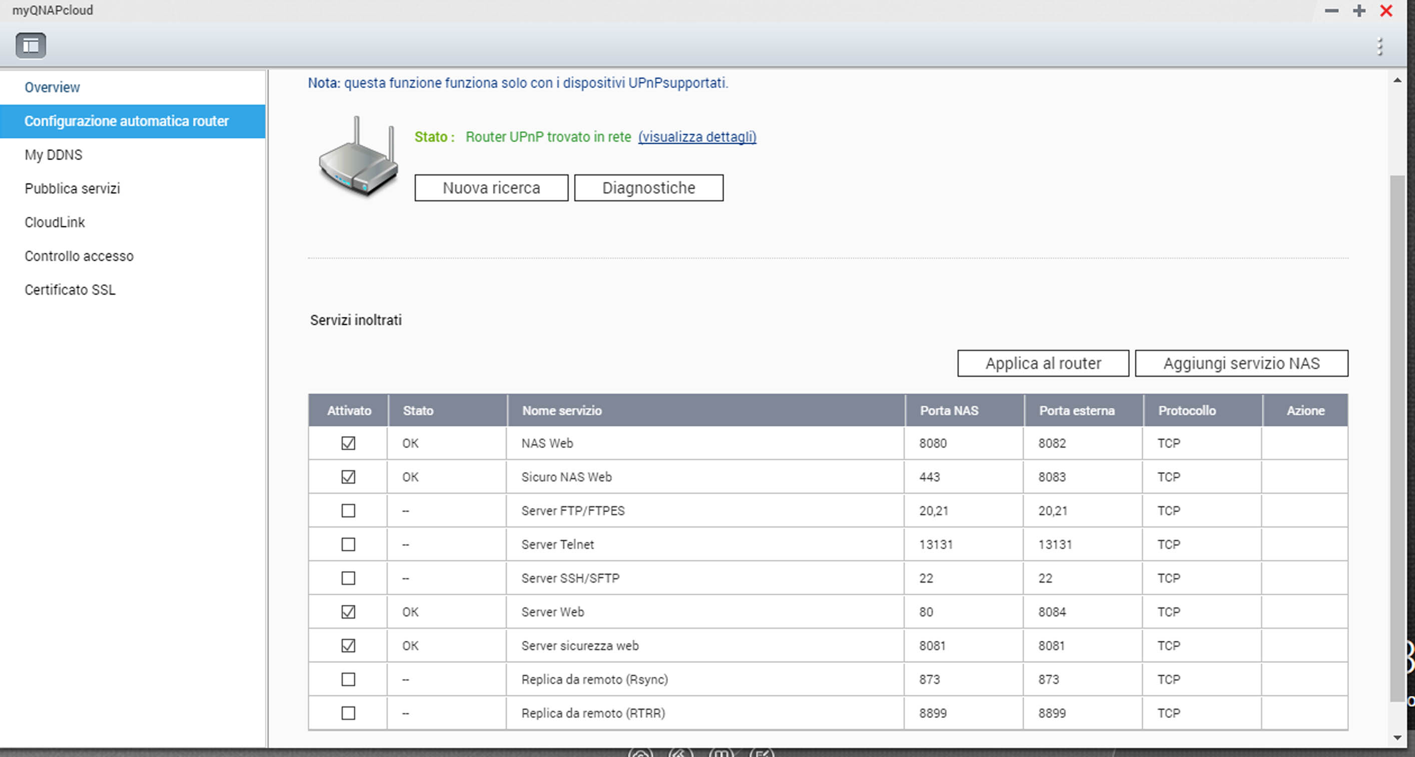
Task: Enable the Server FTP/FTPES checkbox
Action: click(x=348, y=511)
